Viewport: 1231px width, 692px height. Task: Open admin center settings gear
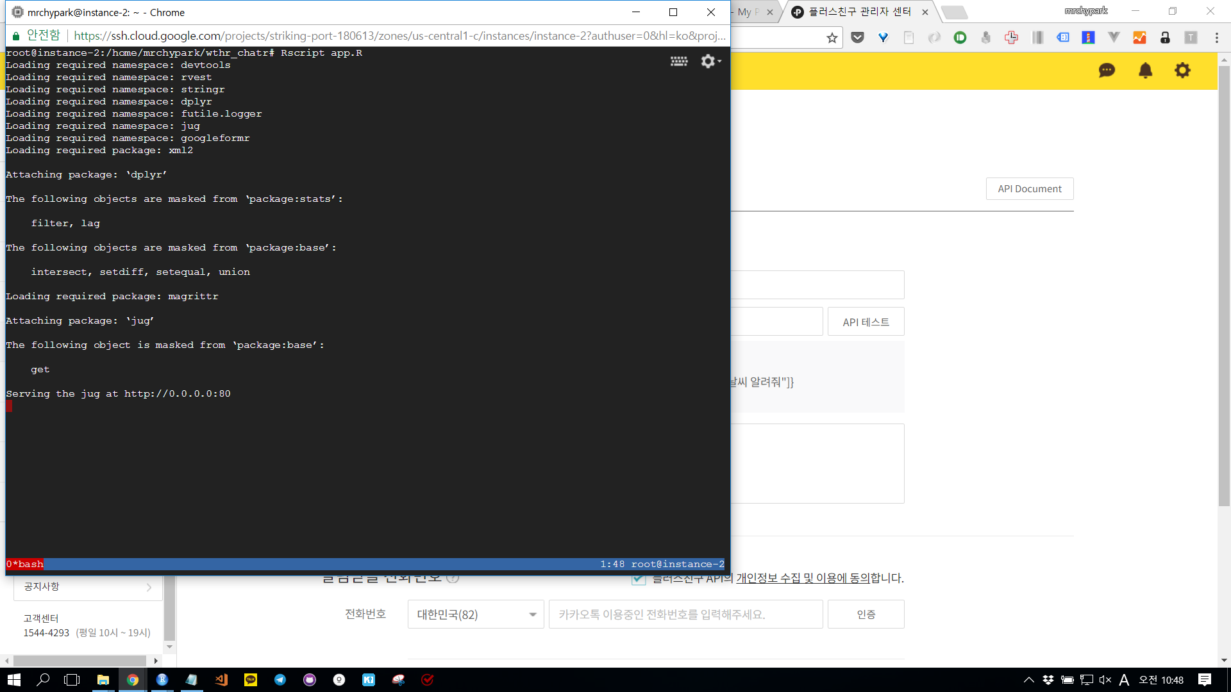coord(1182,70)
